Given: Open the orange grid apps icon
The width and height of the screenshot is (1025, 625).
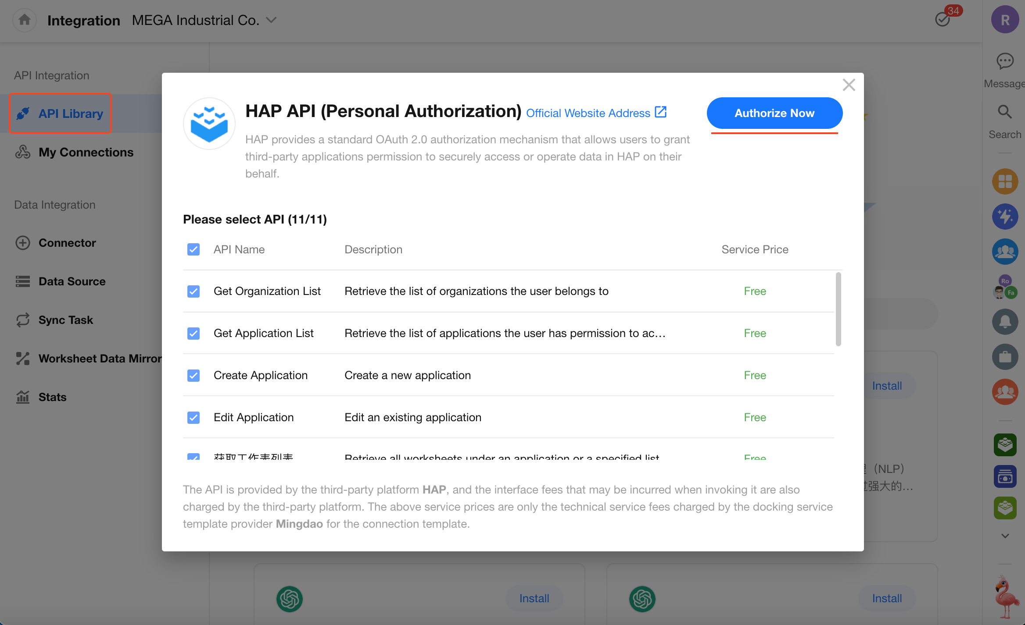Looking at the screenshot, I should [1004, 181].
